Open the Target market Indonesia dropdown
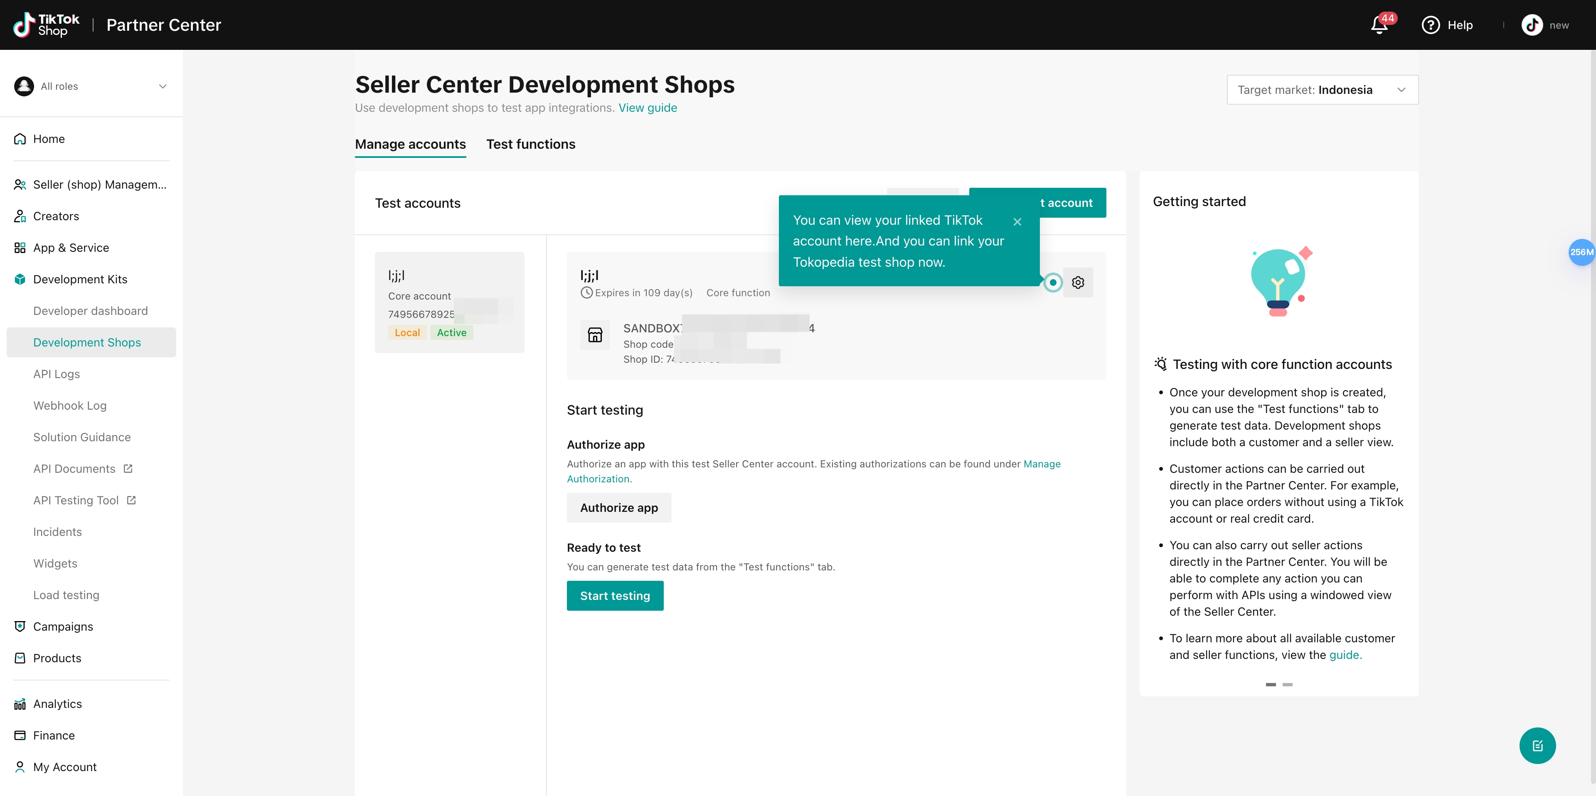Image resolution: width=1596 pixels, height=796 pixels. (1322, 90)
